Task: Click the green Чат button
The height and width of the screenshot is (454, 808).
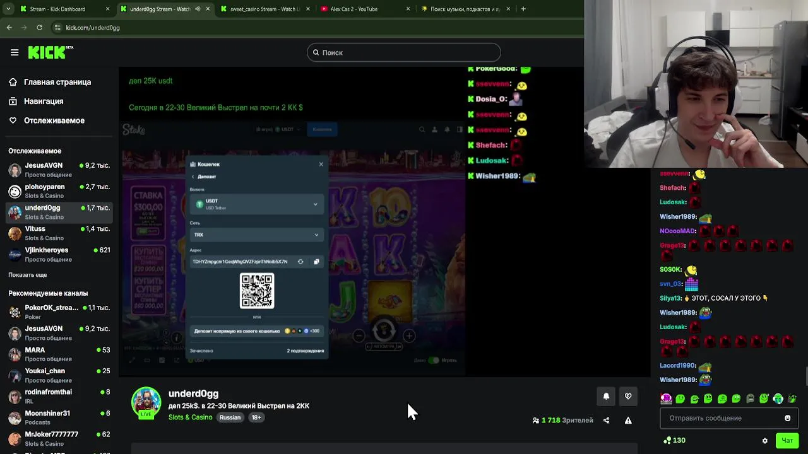Action: pyautogui.click(x=787, y=441)
